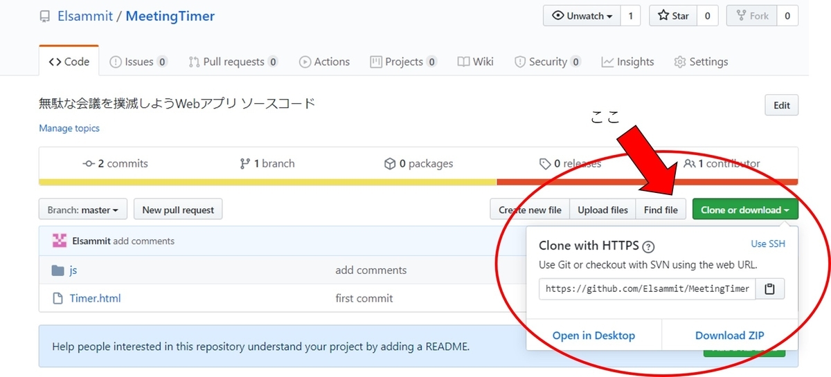Click the repository book icon beside Elsammit
The image size is (831, 377).
(x=45, y=16)
